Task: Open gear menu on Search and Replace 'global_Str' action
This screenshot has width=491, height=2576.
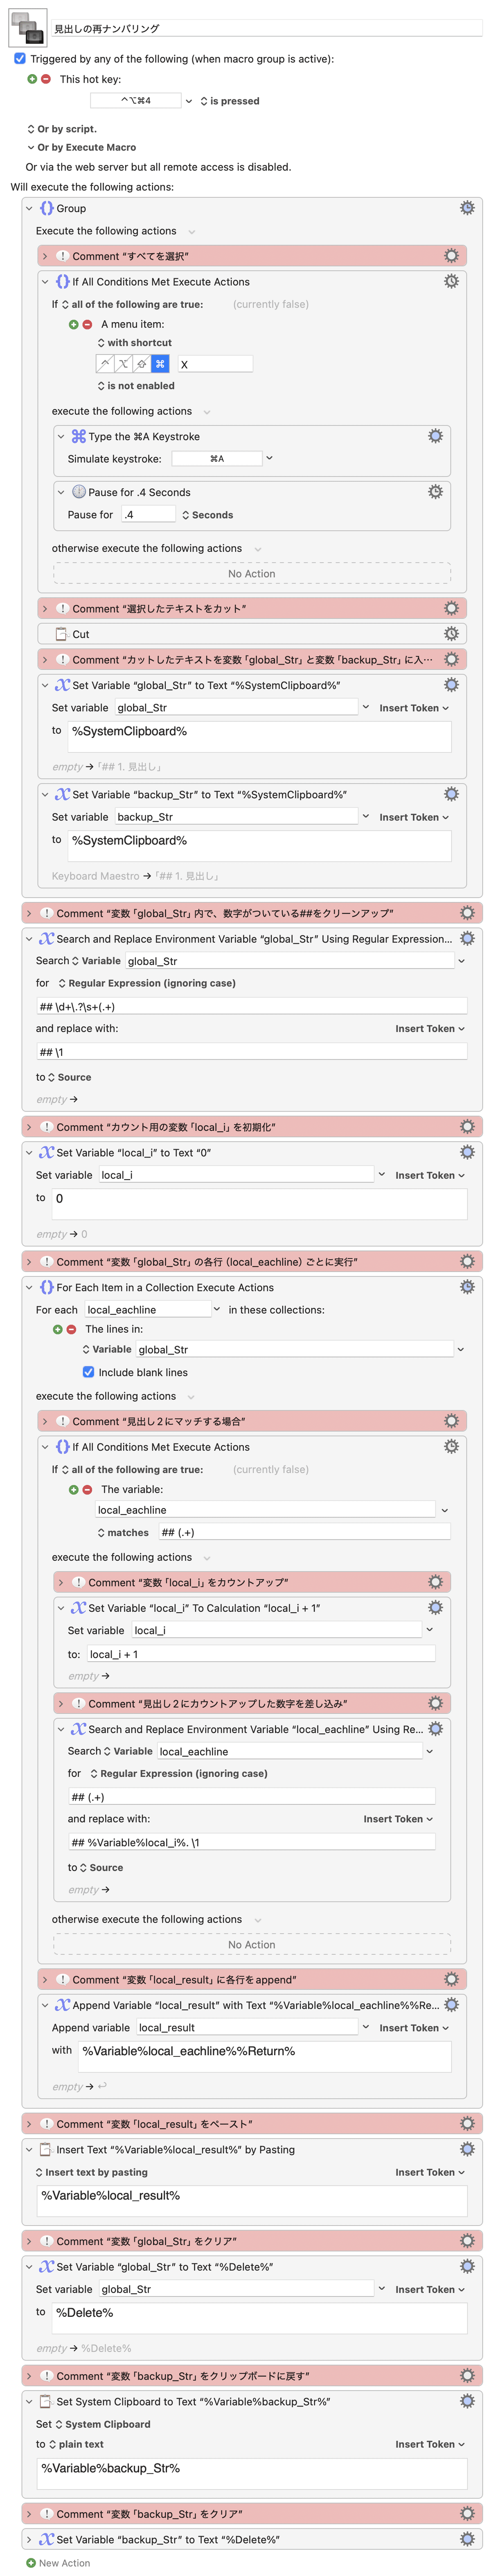Action: (467, 938)
